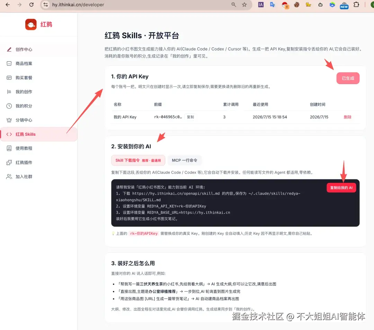Click the blue hexagon extension icon
Image resolution: width=374 pixels, height=330 pixels.
pyautogui.click(x=332, y=5)
